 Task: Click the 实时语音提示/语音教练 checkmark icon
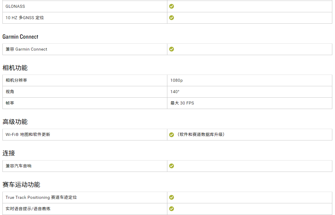click(171, 209)
